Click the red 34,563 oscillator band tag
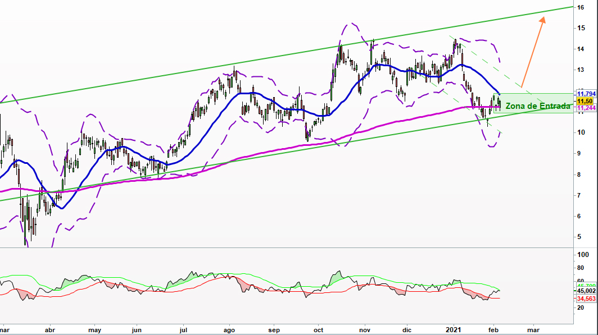The width and height of the screenshot is (598, 335). (586, 299)
